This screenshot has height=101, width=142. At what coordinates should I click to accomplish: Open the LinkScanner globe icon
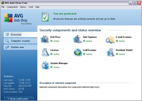coord(78,52)
